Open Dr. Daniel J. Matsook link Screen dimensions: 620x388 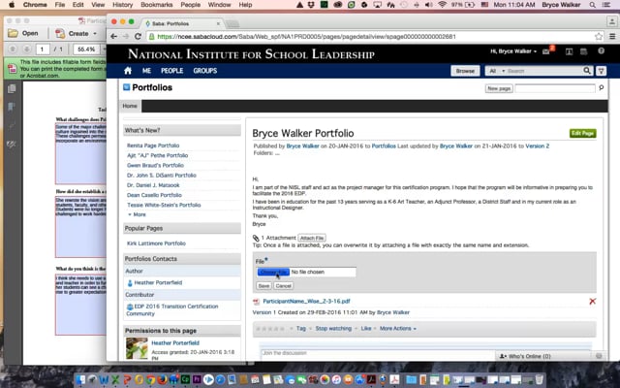pos(153,185)
